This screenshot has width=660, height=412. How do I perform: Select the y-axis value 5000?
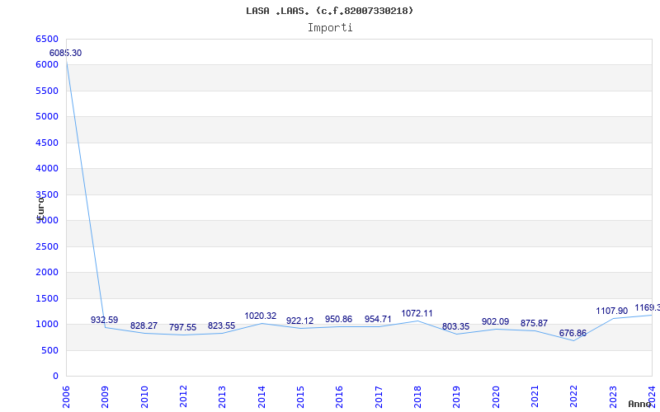point(47,116)
